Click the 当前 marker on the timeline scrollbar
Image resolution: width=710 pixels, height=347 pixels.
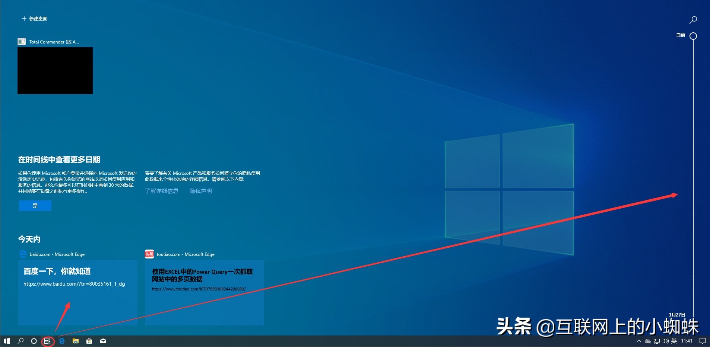click(692, 36)
